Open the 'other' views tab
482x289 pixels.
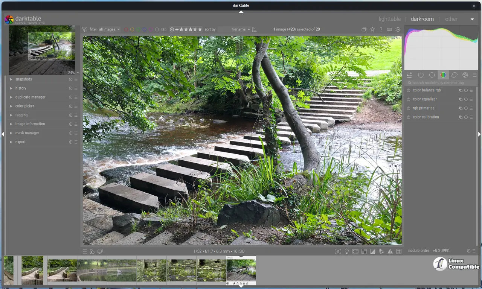click(451, 19)
